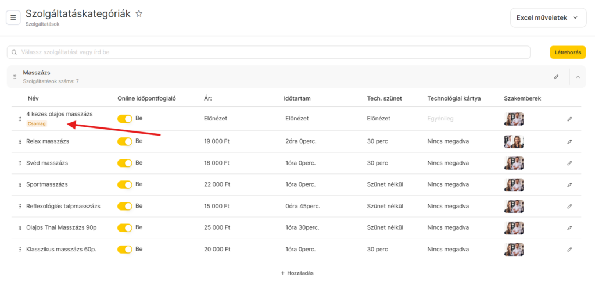Toggle online booking for Olajos Thai Masszázs
This screenshot has height=281, width=595.
[x=125, y=228]
